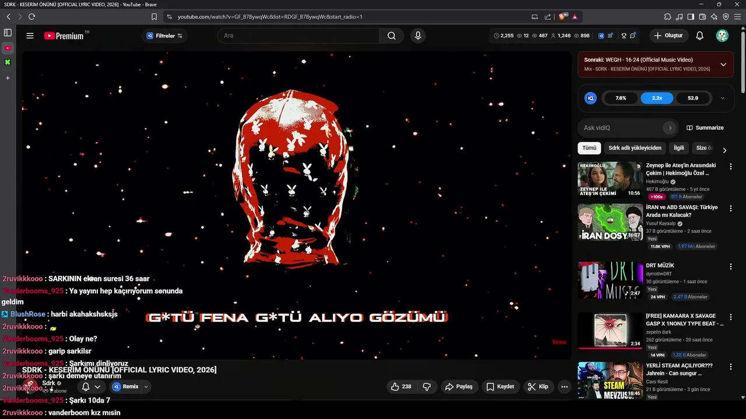746x419 pixels.
Task: Open options for YERLİ STEAM video
Action: coord(731,367)
